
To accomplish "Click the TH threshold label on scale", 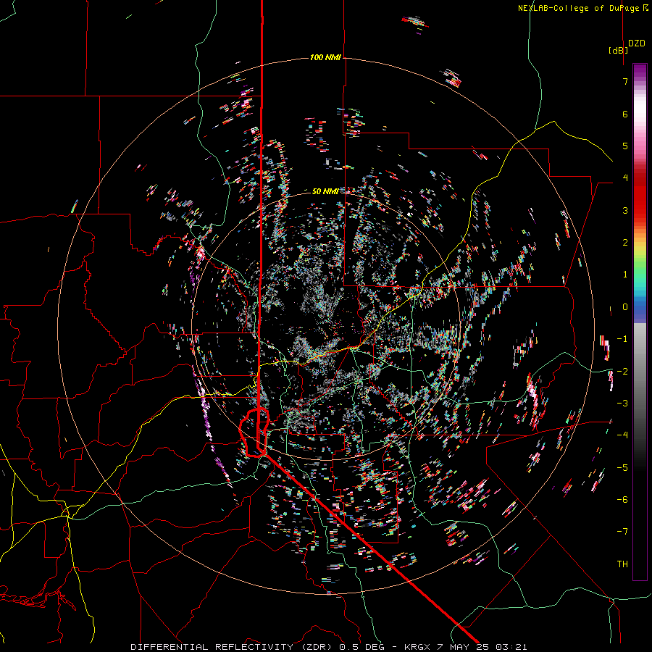I will (622, 564).
